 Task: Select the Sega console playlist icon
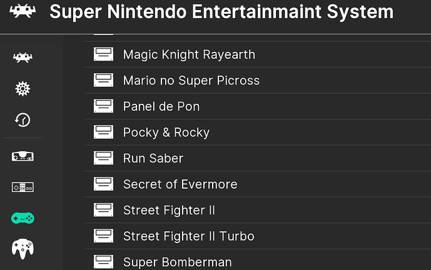point(23,156)
